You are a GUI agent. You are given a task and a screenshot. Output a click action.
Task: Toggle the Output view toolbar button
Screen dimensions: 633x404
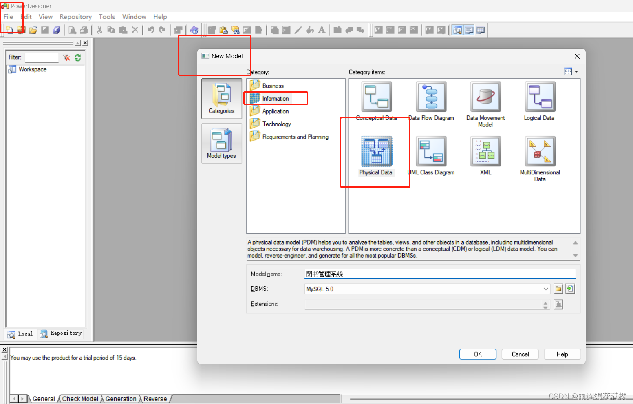click(469, 30)
